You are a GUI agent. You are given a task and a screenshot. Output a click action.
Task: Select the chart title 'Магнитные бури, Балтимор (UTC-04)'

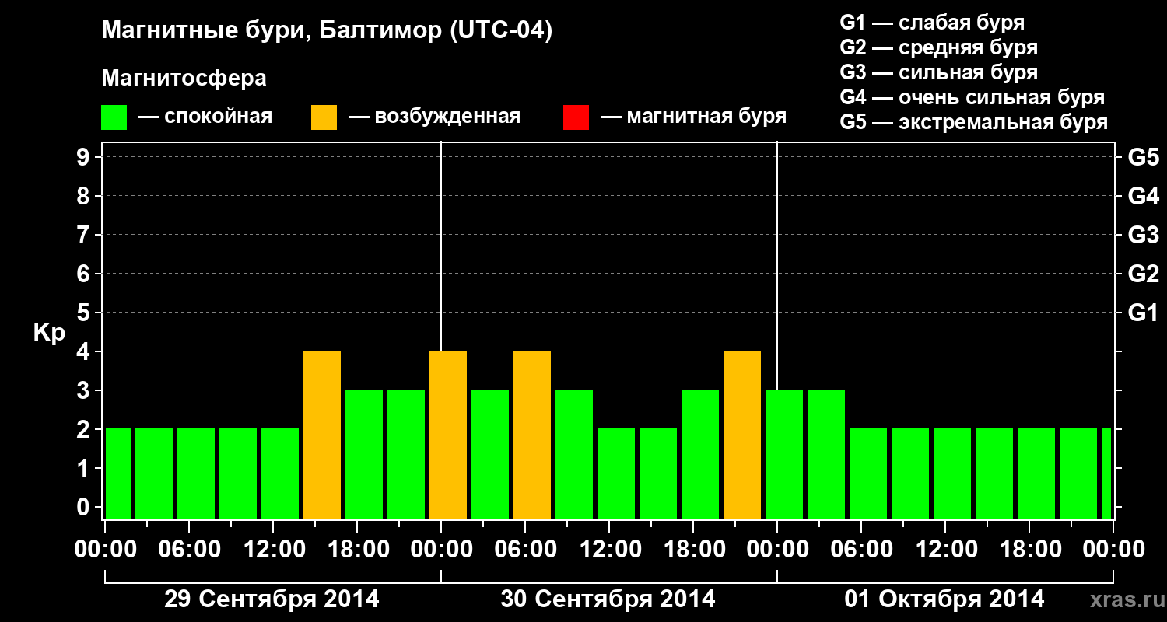tap(327, 31)
